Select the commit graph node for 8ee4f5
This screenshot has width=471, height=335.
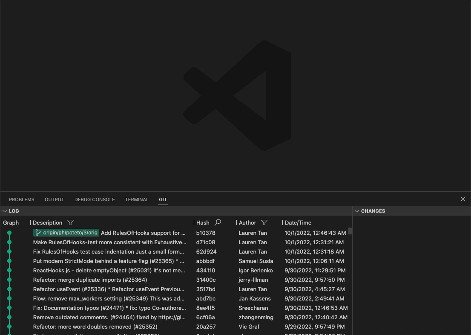tap(9, 308)
